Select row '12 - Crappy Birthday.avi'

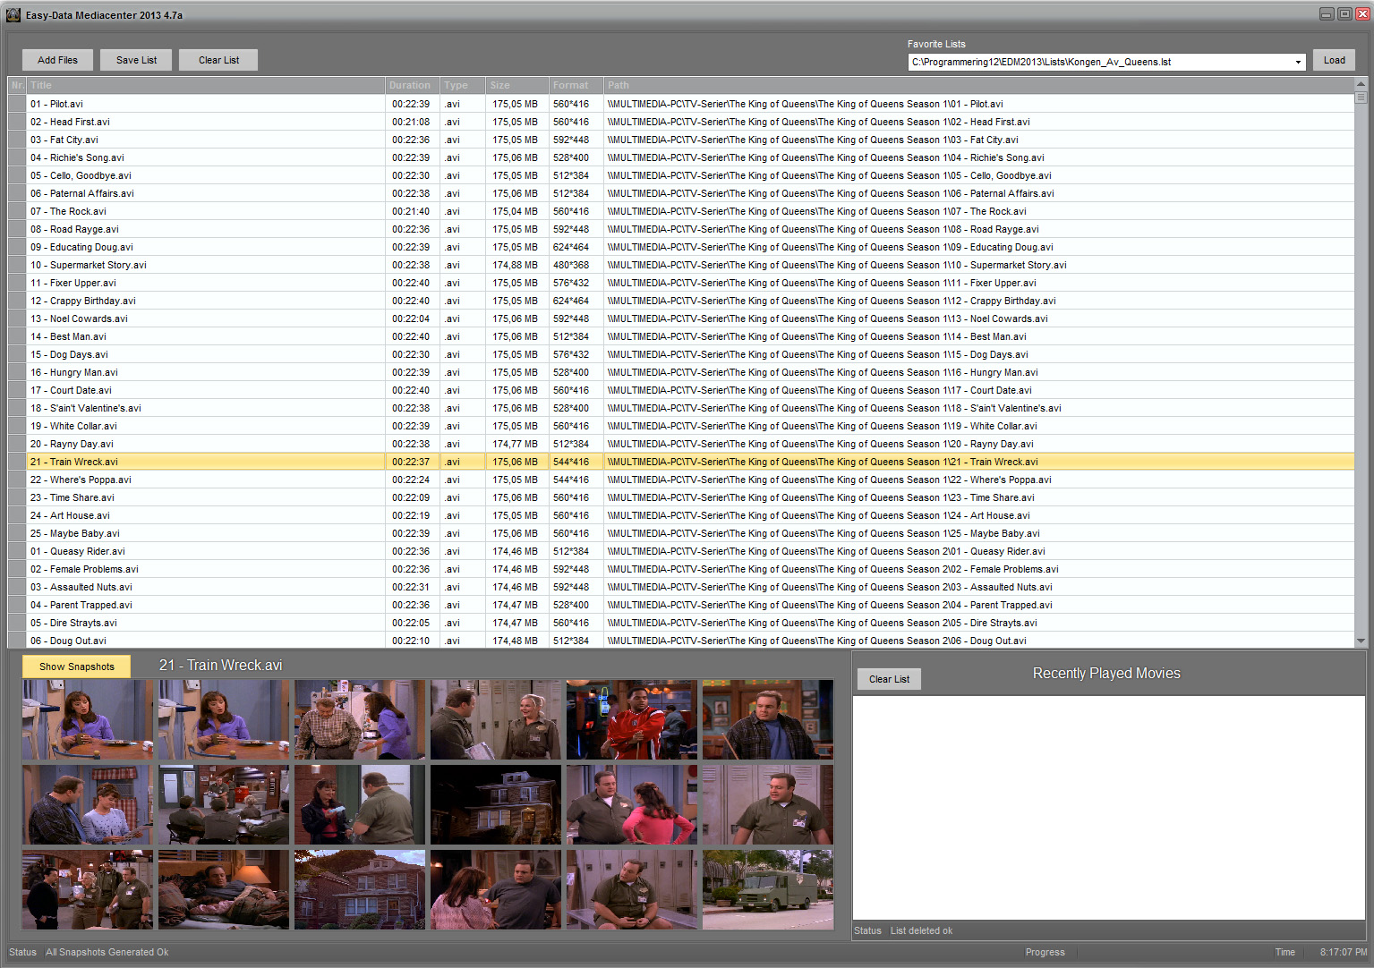point(681,301)
